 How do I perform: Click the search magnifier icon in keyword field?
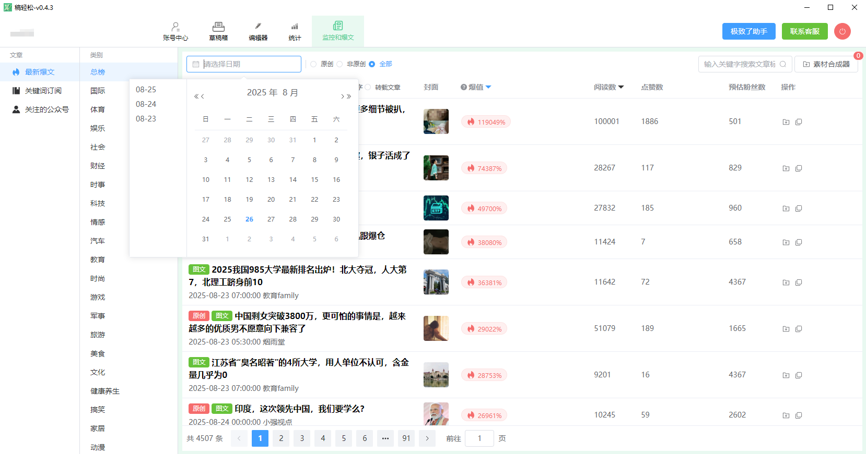pyautogui.click(x=783, y=64)
